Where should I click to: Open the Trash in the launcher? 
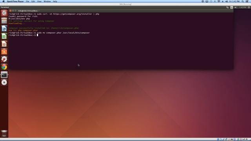4,133
